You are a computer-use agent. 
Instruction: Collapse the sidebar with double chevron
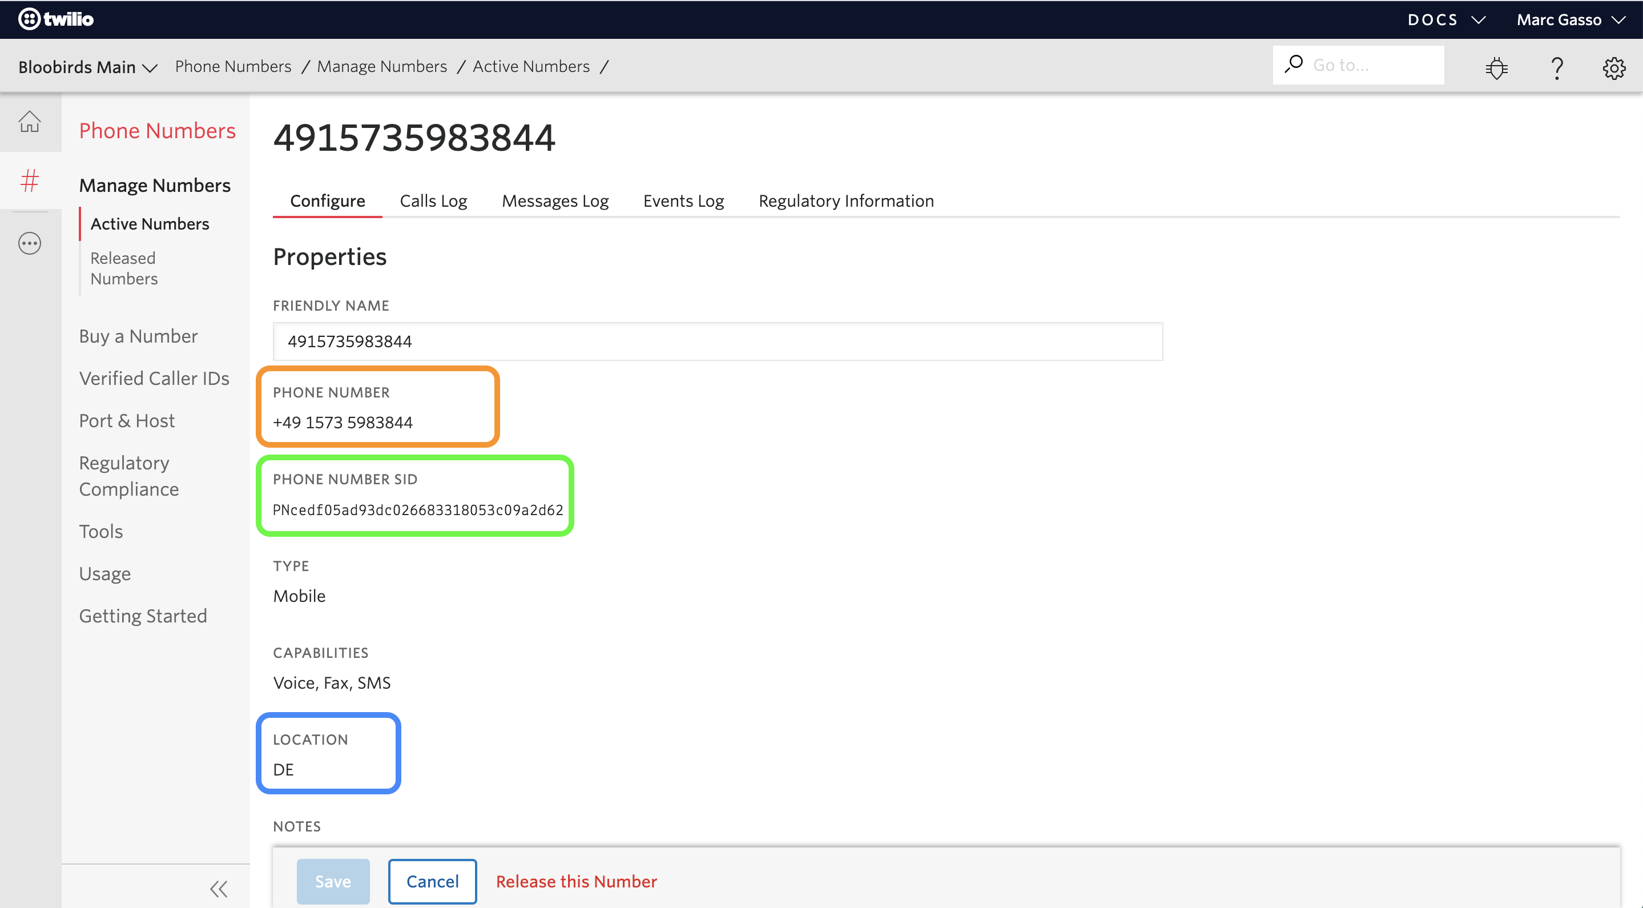[219, 888]
